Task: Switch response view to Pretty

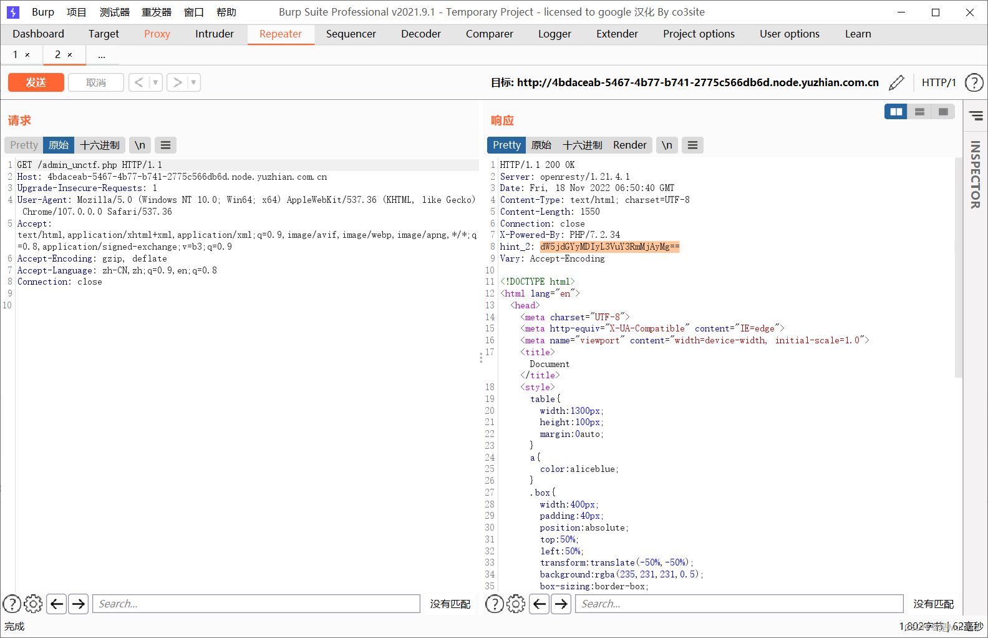Action: pyautogui.click(x=506, y=145)
